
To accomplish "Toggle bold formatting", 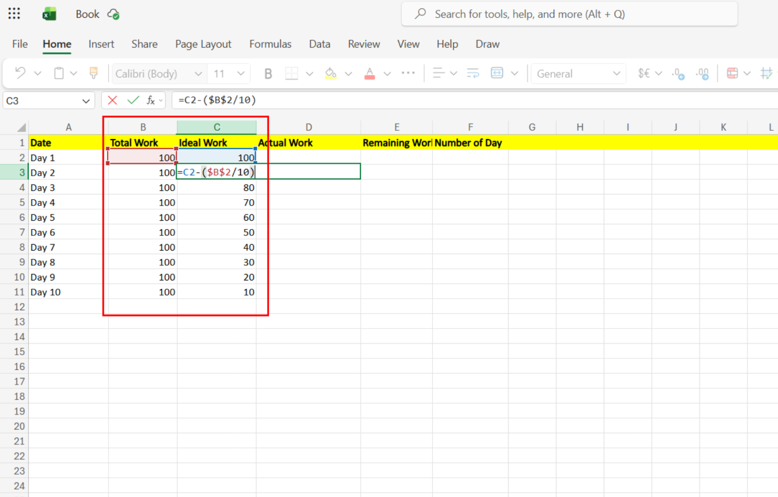I will click(268, 74).
